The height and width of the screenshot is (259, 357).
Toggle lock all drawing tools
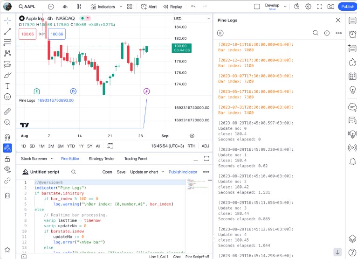point(7,159)
